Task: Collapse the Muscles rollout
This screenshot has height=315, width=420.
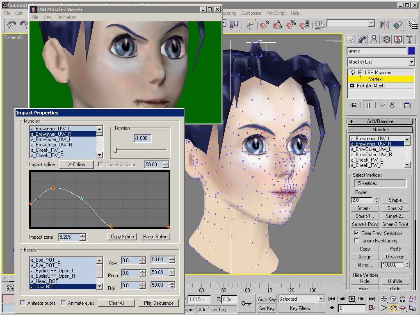Action: [380, 130]
